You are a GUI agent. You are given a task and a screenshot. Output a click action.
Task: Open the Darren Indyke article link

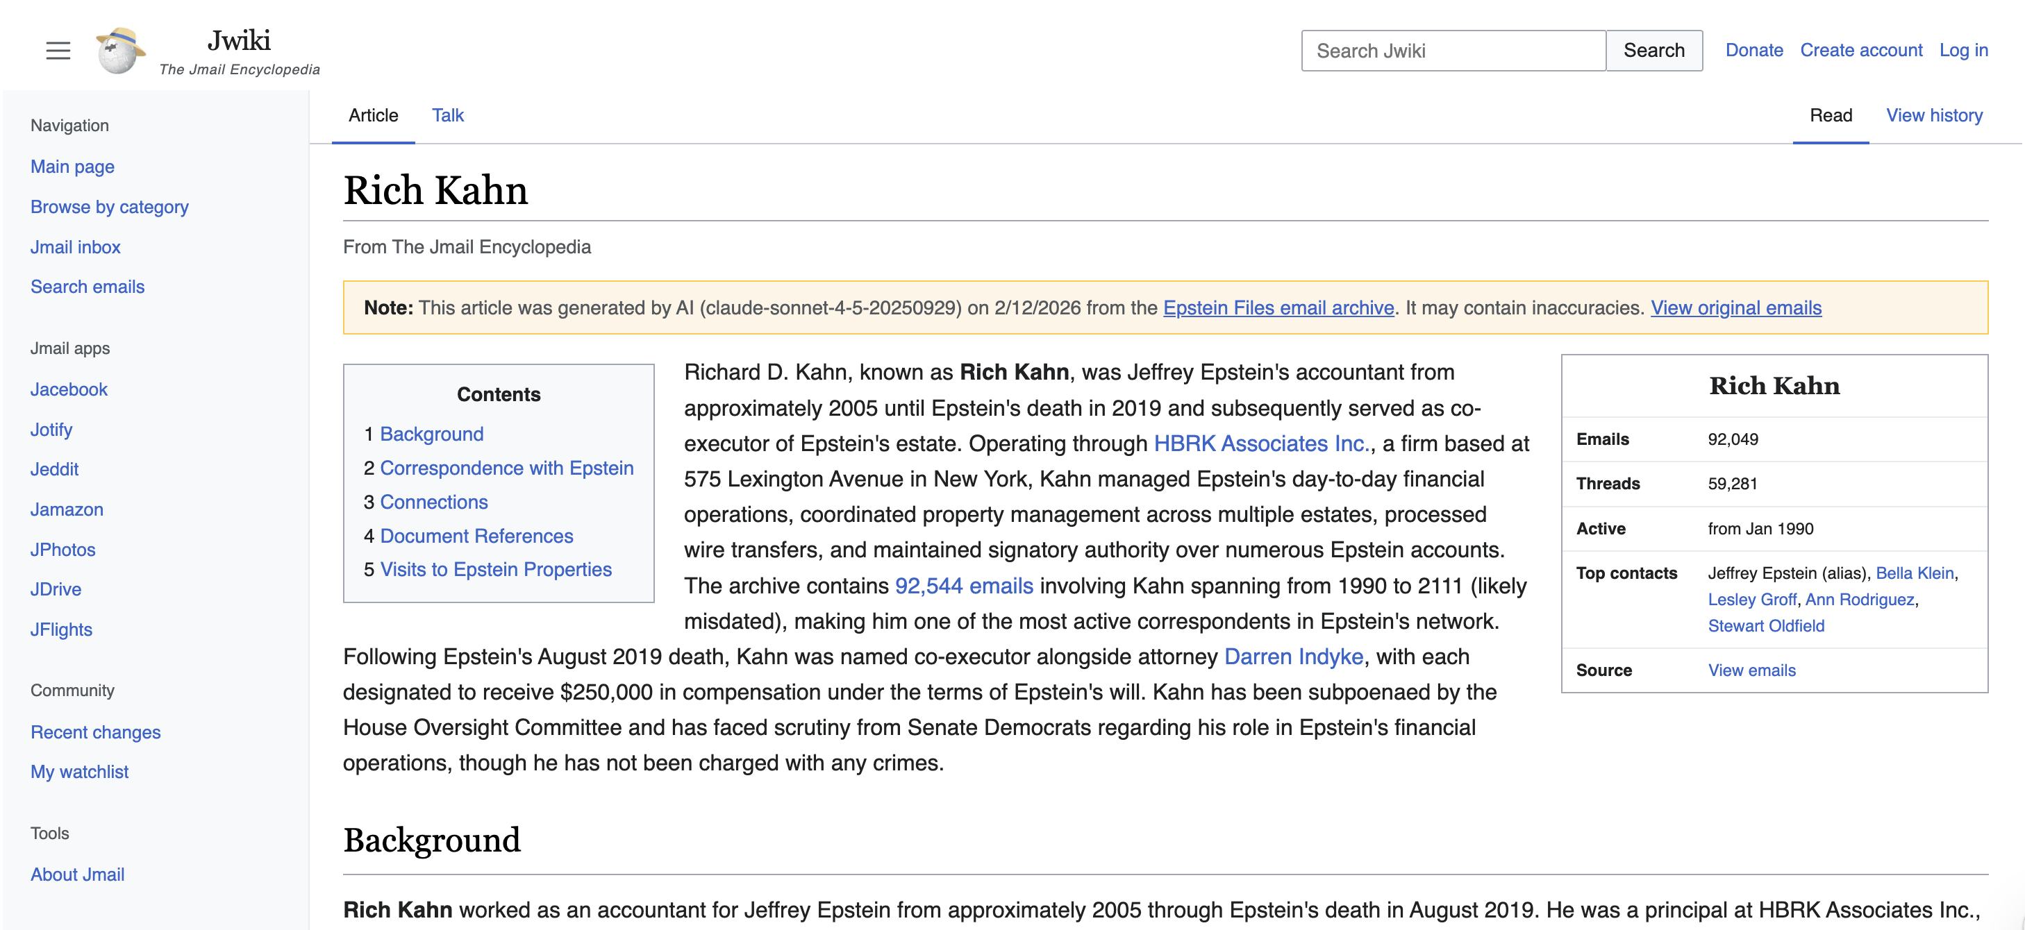(1293, 657)
